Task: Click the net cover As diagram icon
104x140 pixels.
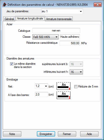Action: point(63,86)
